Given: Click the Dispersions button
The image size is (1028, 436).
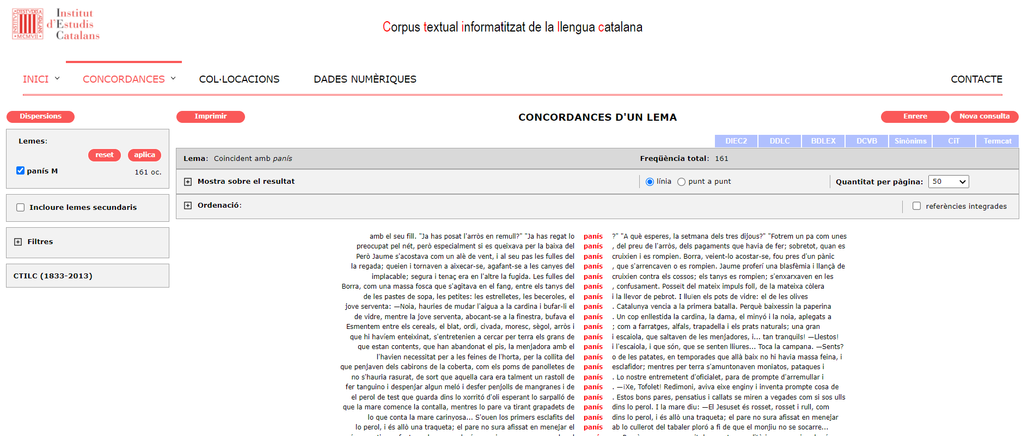Looking at the screenshot, I should pyautogui.click(x=40, y=116).
